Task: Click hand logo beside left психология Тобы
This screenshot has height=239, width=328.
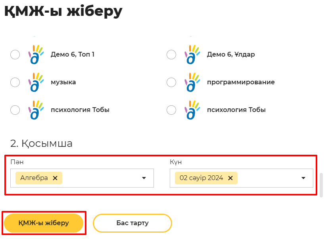Action: (x=36, y=110)
